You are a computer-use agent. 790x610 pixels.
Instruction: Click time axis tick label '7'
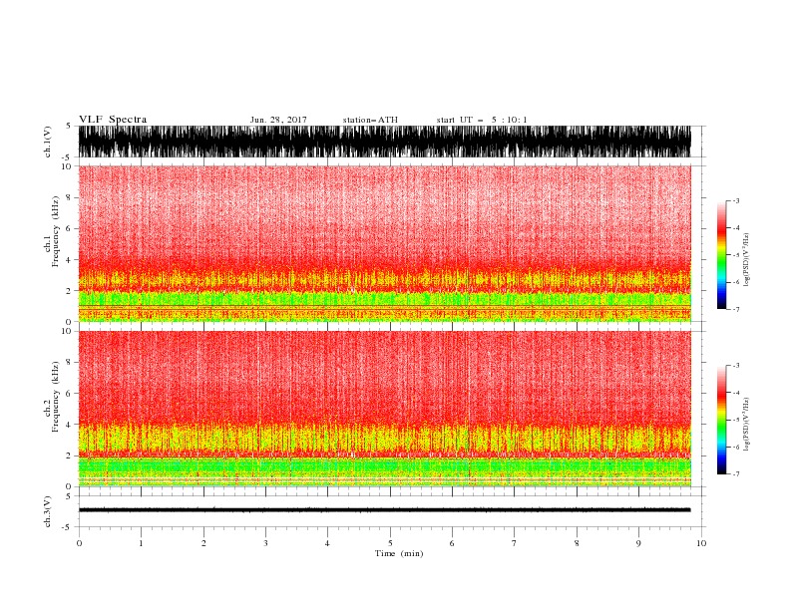tap(515, 543)
